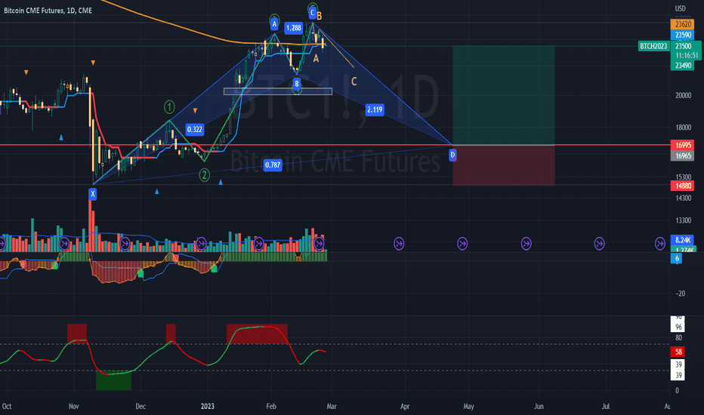704x415 pixels.
Task: Click the purple rollover marker aligned with May
Action: click(x=462, y=244)
